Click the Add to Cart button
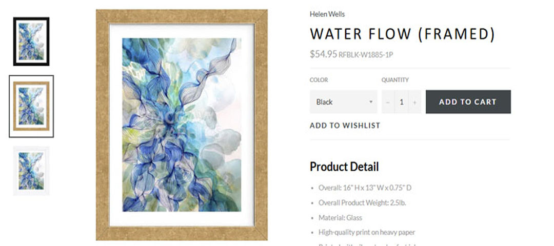This screenshot has height=246, width=554. pyautogui.click(x=468, y=102)
